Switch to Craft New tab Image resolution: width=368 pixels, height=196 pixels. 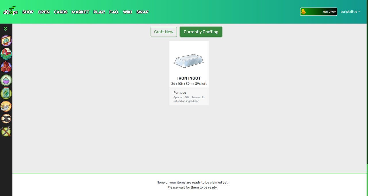pos(164,32)
